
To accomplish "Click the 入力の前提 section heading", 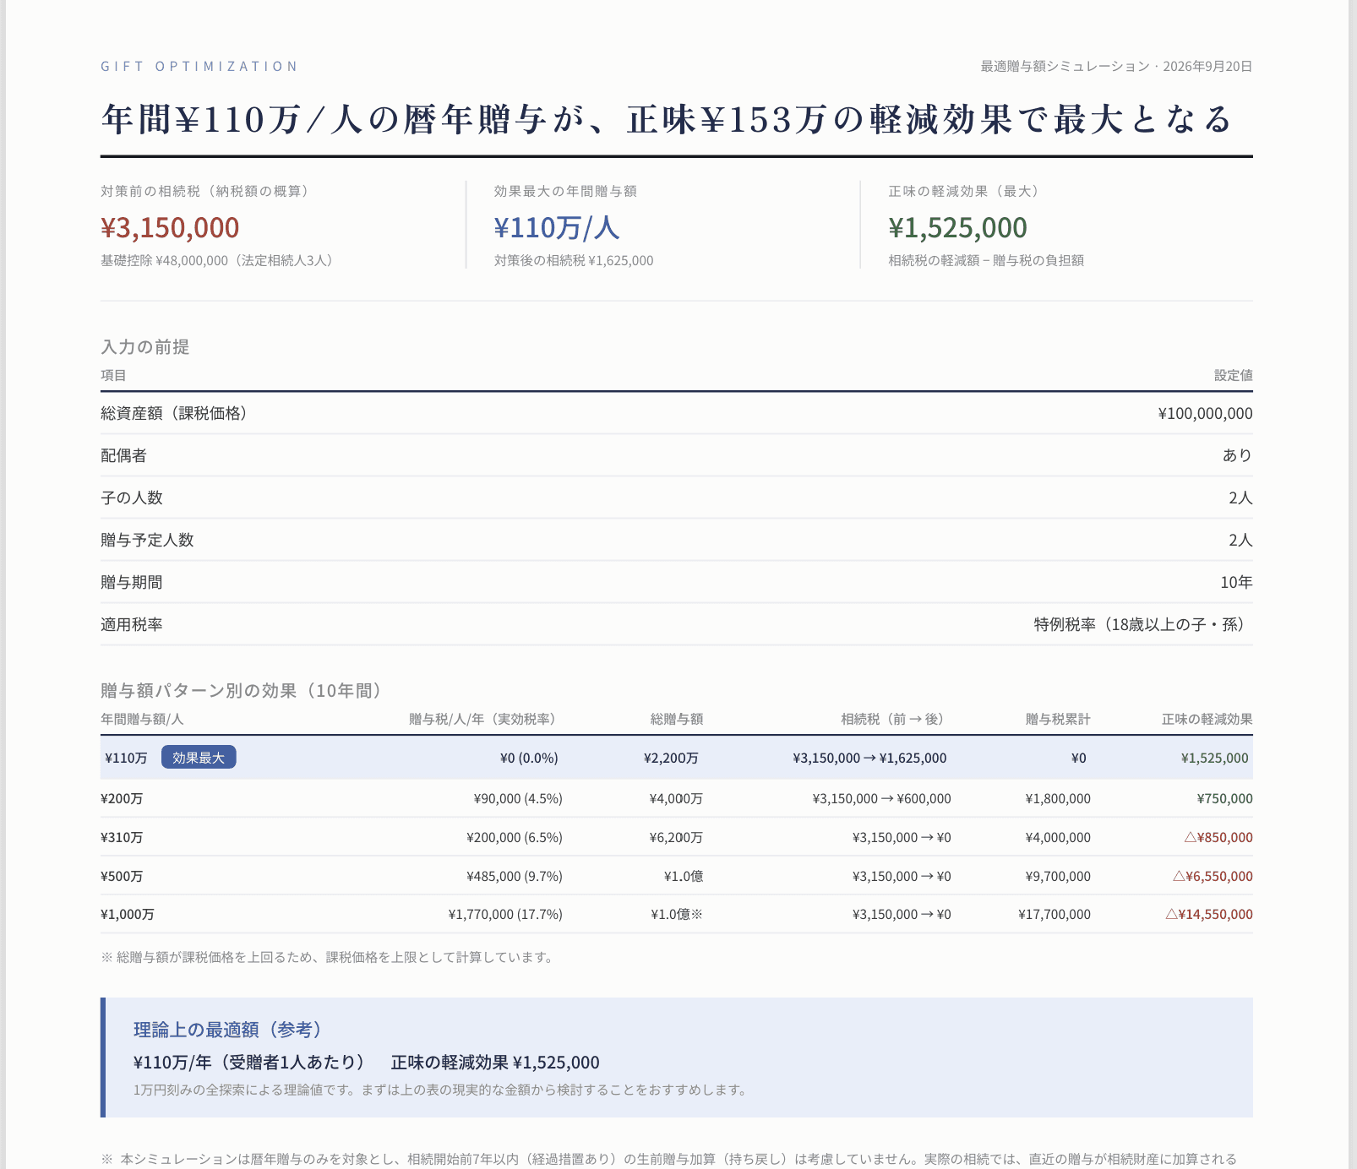I will [144, 347].
